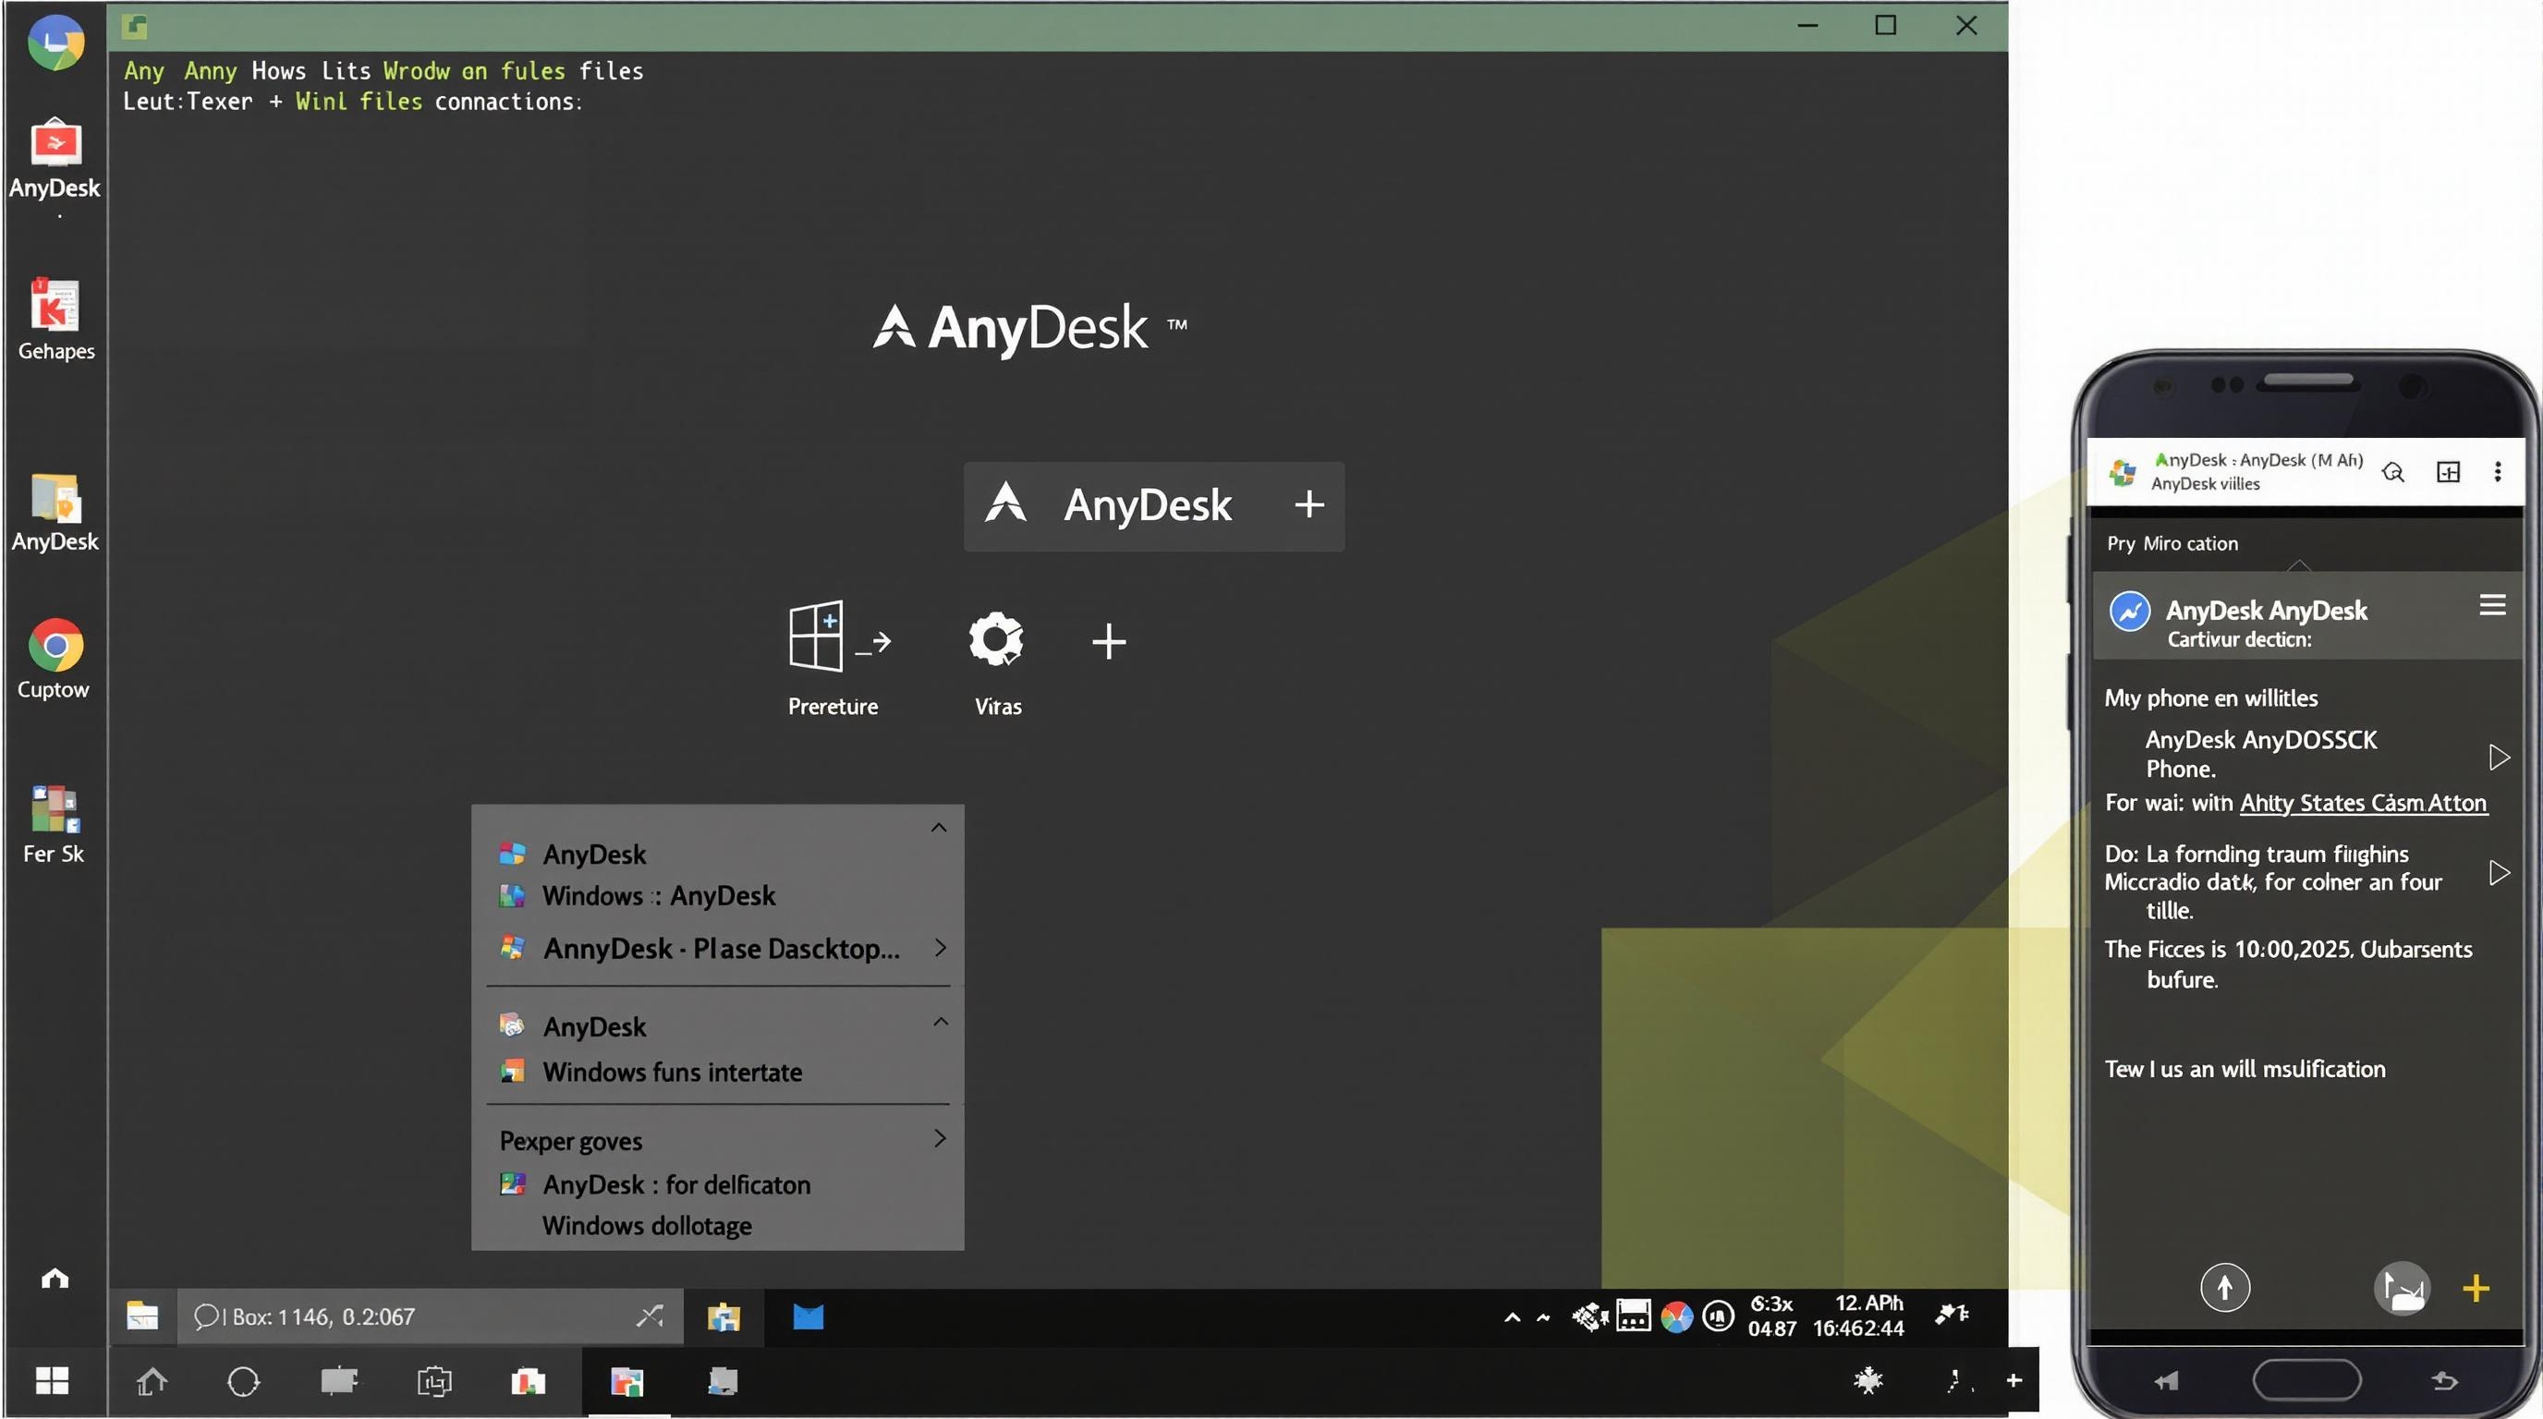
Task: Click the task view icon in bottom taskbar
Action: pyautogui.click(x=434, y=1381)
